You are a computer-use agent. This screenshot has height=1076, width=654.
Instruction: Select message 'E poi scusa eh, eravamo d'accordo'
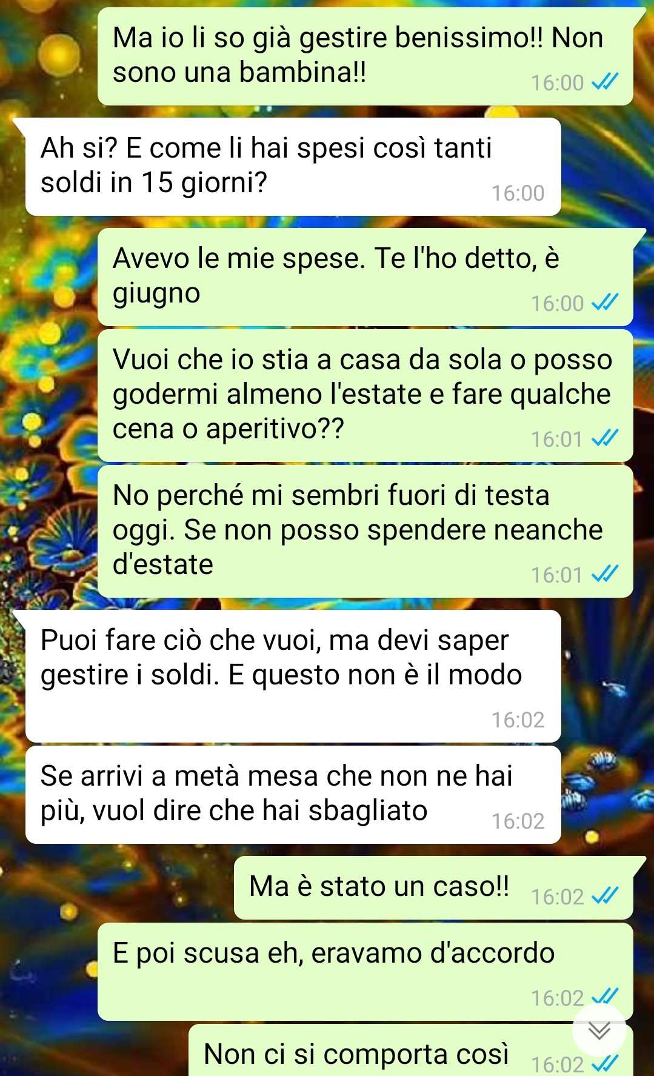(x=365, y=972)
